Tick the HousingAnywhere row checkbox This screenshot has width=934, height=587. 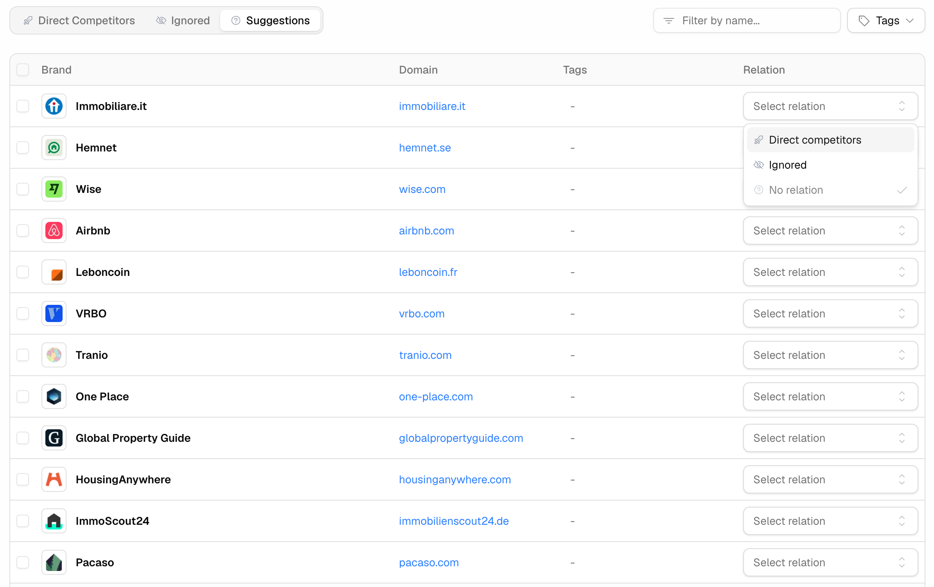point(23,479)
